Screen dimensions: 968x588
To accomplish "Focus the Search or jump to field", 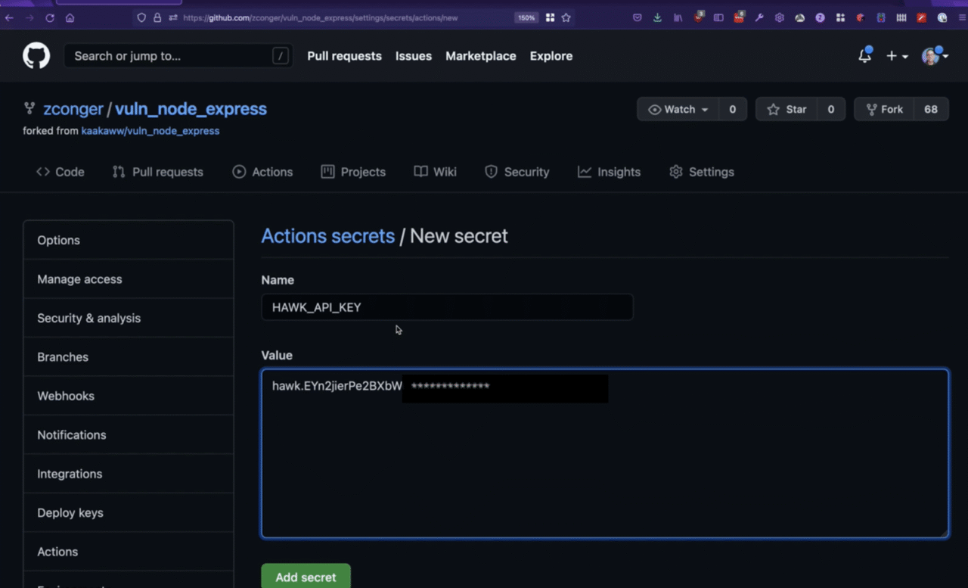I will 178,56.
